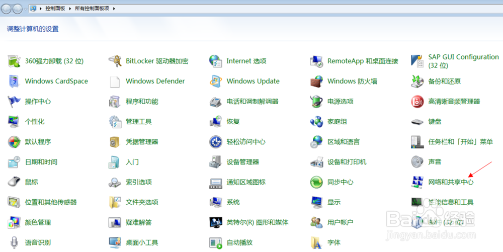Click the 入门 link
The image size is (503, 252).
click(132, 162)
